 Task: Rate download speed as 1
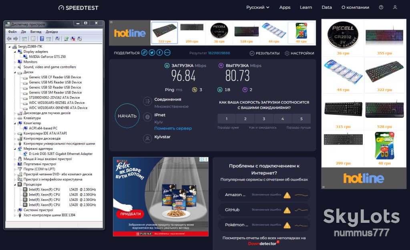coord(227,119)
